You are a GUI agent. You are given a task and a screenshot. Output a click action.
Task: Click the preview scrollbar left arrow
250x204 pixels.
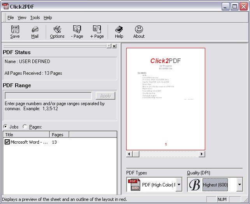click(129, 154)
